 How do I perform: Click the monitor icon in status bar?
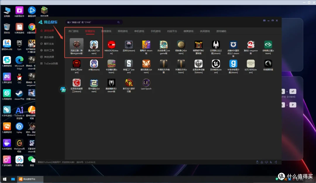click(266, 162)
